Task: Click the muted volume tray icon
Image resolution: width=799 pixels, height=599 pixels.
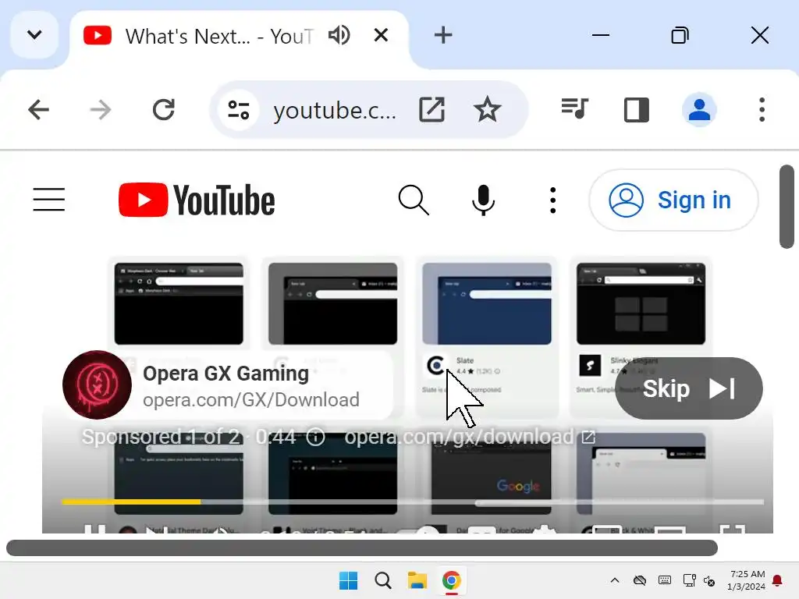Action: (709, 580)
